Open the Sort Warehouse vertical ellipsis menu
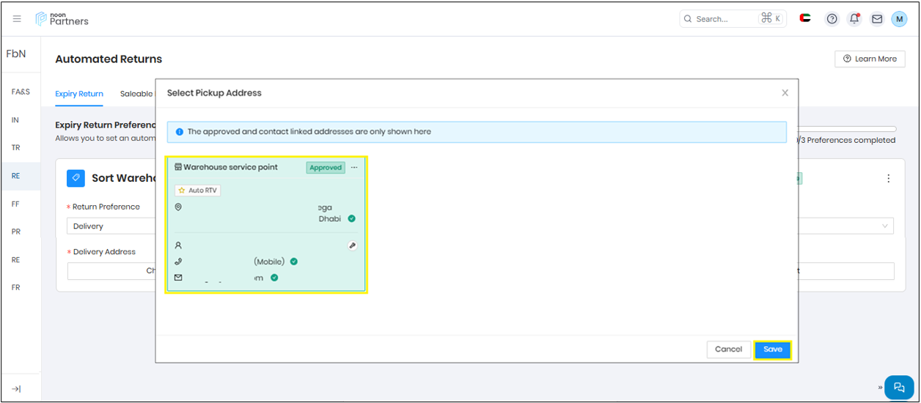Viewport: 921px width, 403px height. (x=889, y=179)
